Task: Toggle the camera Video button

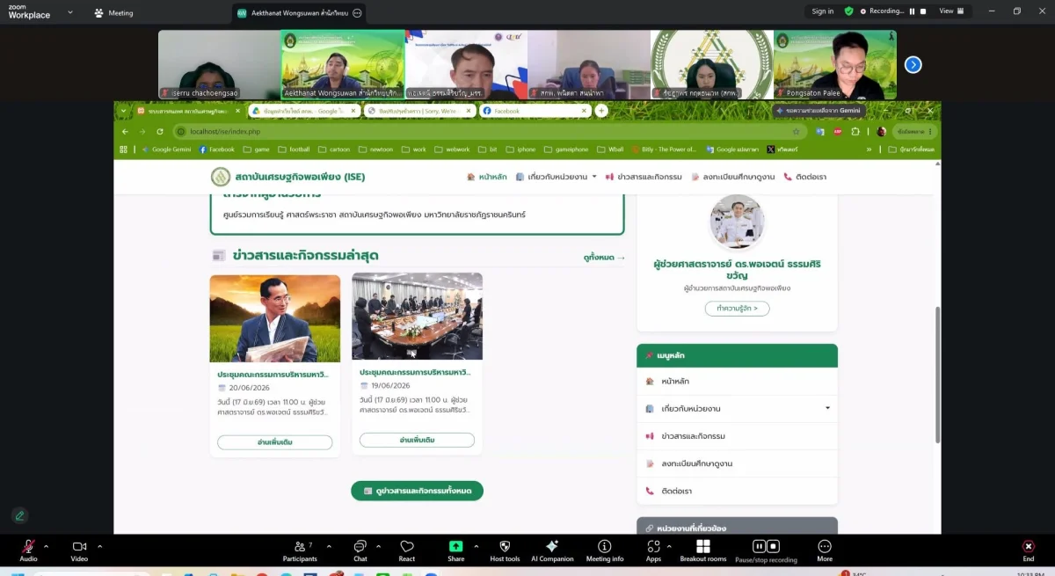Action: pos(79,550)
